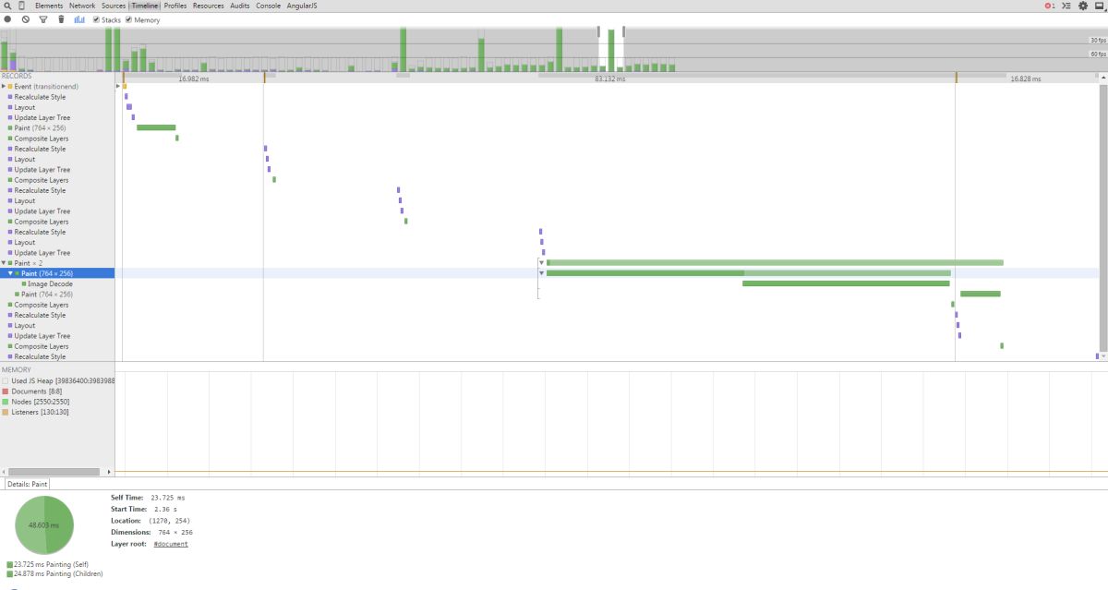Click the first Paint bar after transitionend event
The image size is (1108, 590).
(156, 127)
